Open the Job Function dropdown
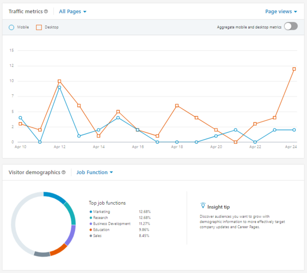The image size is (307, 273). [x=95, y=172]
